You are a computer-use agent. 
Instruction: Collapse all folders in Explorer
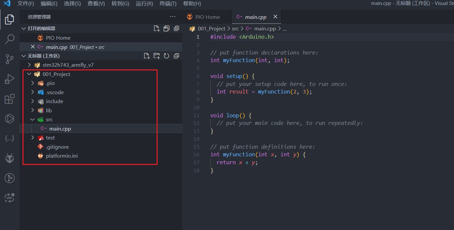tap(177, 56)
